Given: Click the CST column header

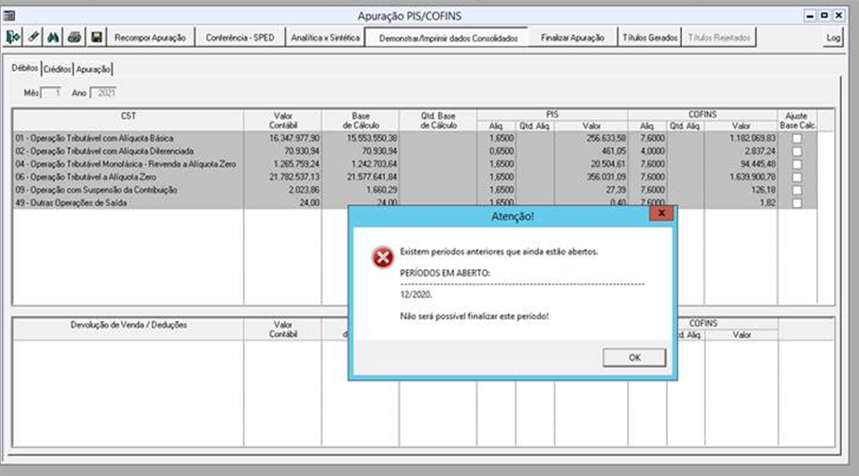Looking at the screenshot, I should pos(129,120).
